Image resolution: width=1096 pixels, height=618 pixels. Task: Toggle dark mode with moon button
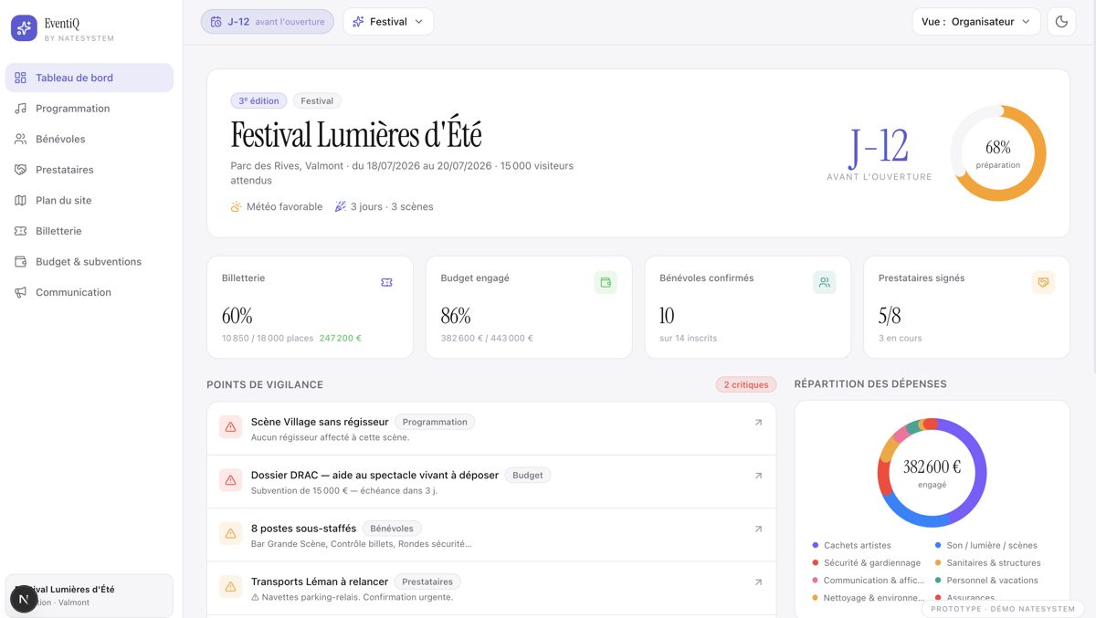[1061, 22]
